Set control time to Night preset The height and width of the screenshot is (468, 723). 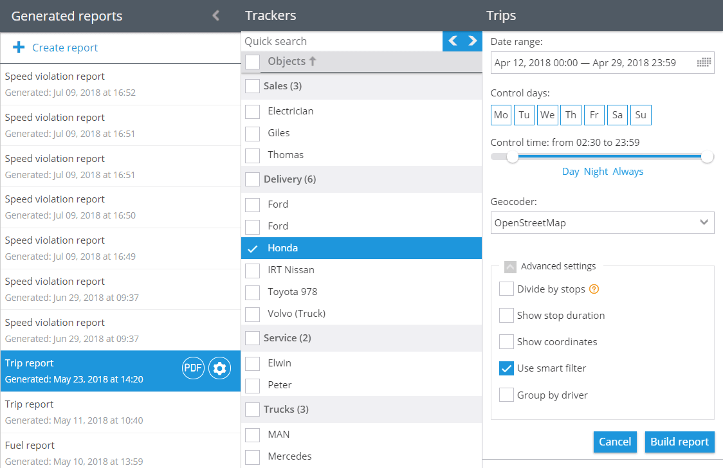596,172
